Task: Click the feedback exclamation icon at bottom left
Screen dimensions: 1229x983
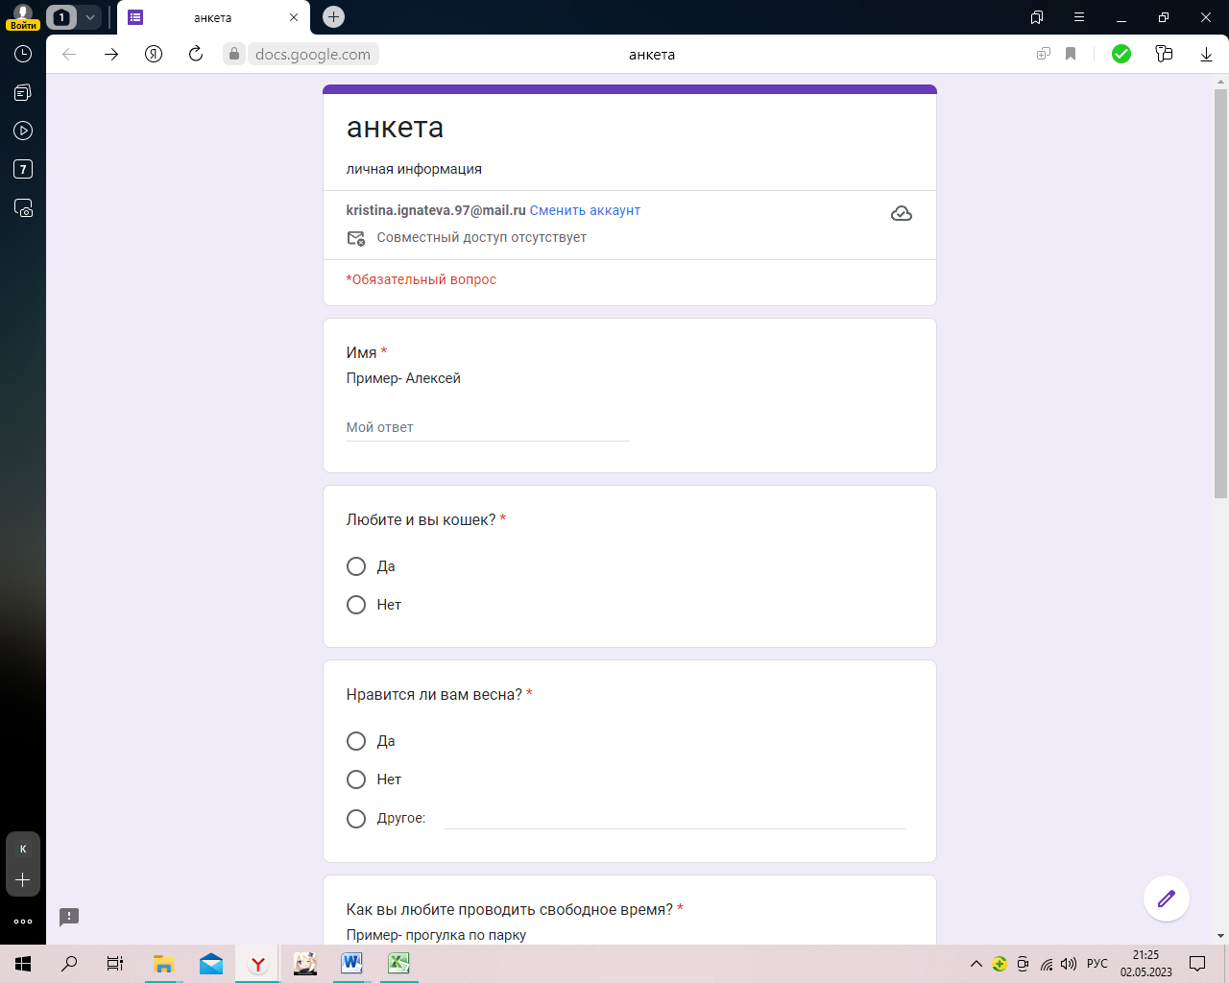Action: click(x=69, y=917)
